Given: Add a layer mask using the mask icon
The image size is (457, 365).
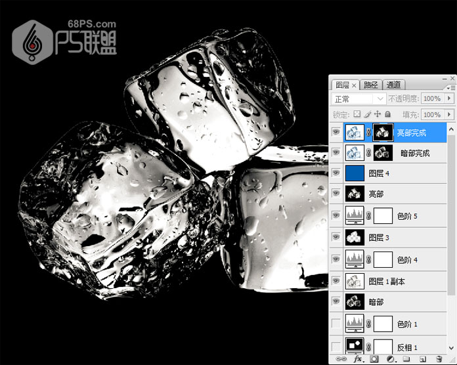Looking at the screenshot, I should tap(374, 359).
